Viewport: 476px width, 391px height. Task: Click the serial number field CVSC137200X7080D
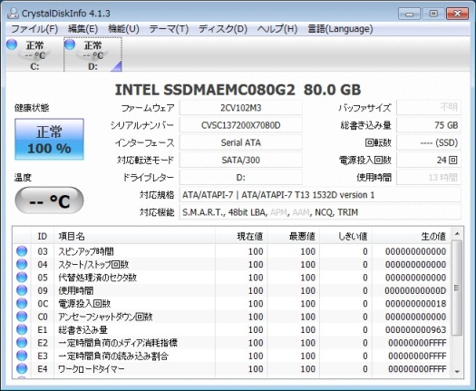[241, 125]
